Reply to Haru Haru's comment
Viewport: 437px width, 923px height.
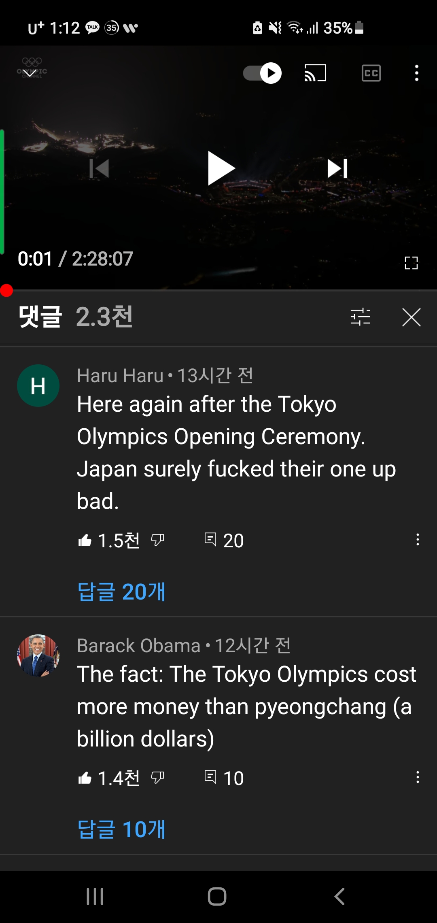[210, 540]
